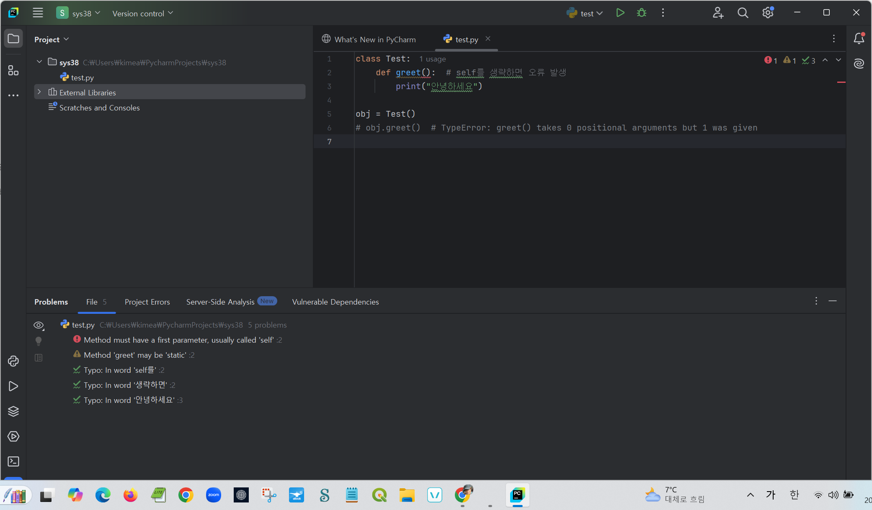Click the Debug bug icon
872x510 pixels.
(641, 13)
